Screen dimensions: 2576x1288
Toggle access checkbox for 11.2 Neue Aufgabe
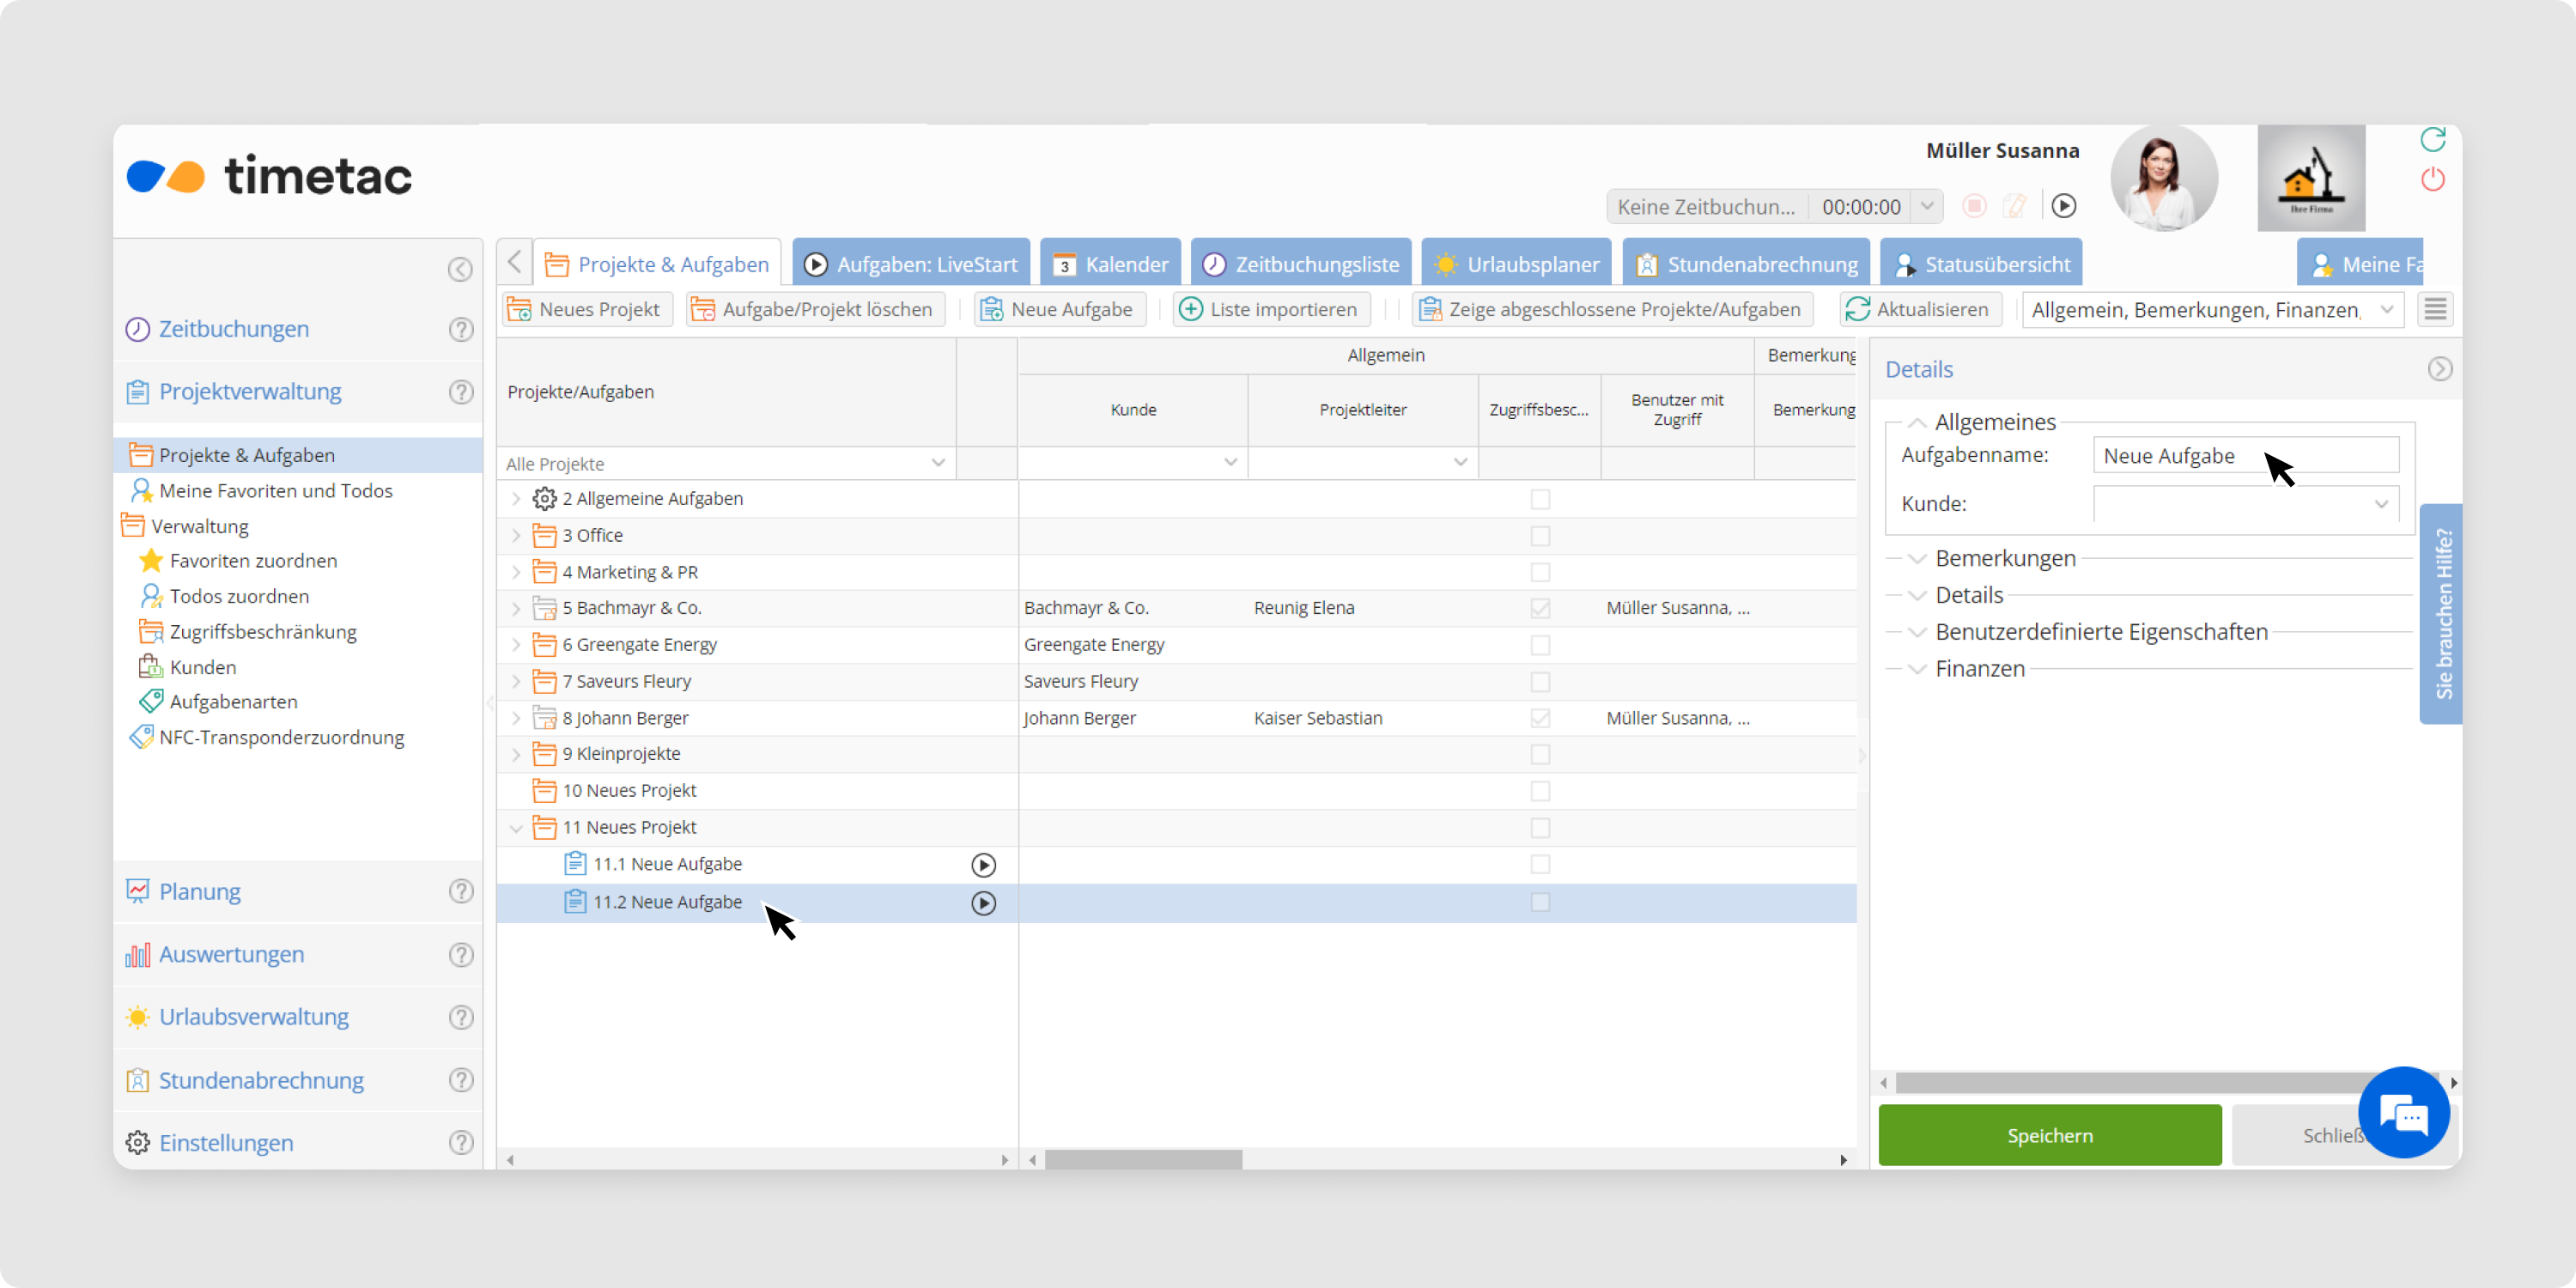point(1540,902)
